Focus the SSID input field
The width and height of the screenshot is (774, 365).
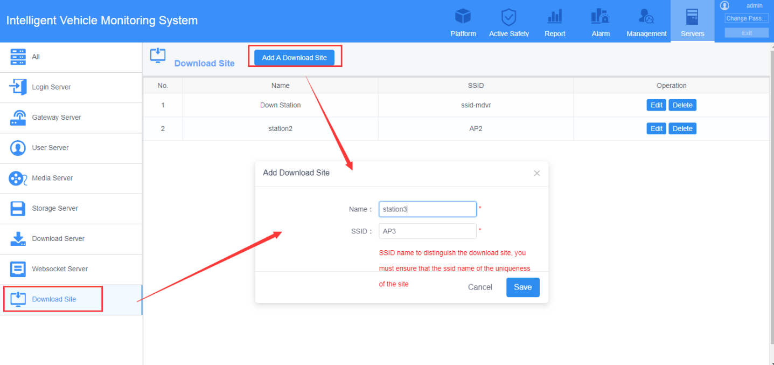(428, 231)
